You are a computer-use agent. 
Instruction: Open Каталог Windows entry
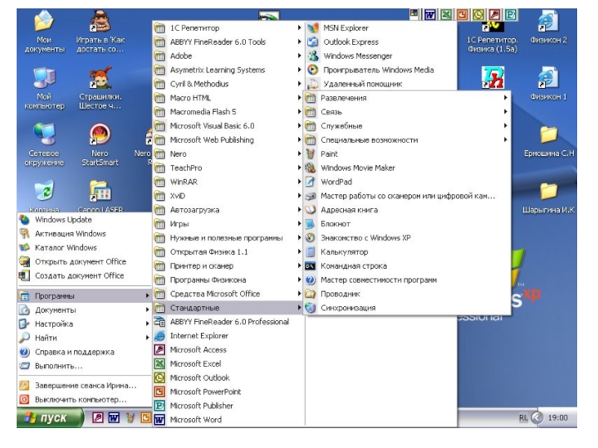point(84,248)
